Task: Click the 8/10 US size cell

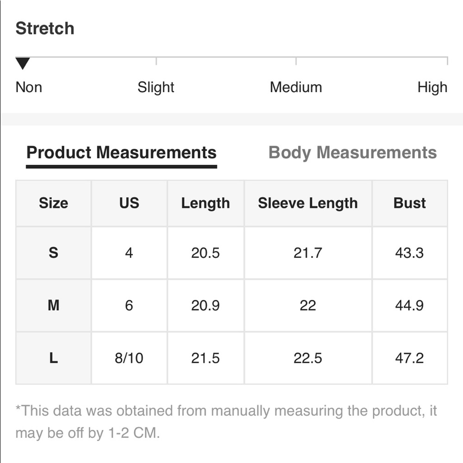Action: pos(129,358)
